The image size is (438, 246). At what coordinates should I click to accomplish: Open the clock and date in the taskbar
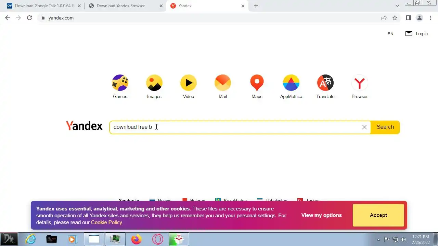click(421, 239)
